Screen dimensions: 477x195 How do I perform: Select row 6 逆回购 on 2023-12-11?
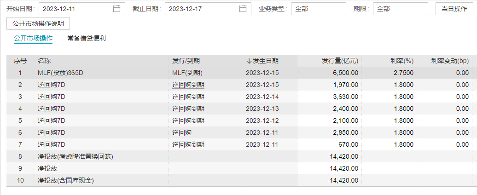238,133
